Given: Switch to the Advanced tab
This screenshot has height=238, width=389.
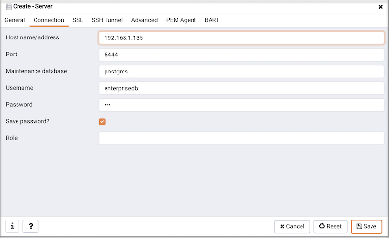Looking at the screenshot, I should pyautogui.click(x=144, y=20).
